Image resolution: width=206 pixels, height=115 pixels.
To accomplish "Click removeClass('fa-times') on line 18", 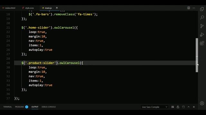I will [75, 14].
